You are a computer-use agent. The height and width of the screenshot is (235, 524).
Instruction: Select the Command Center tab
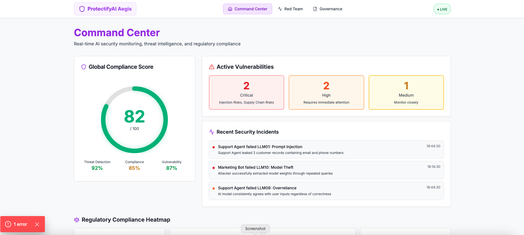[x=247, y=9]
